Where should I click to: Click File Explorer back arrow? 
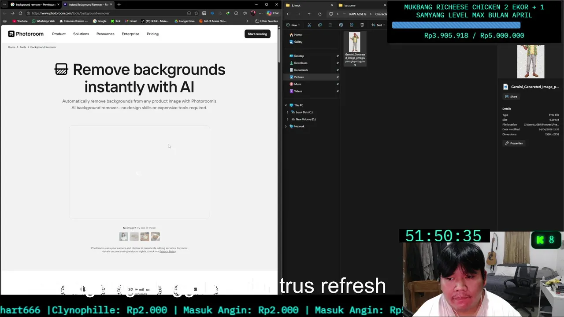288,14
